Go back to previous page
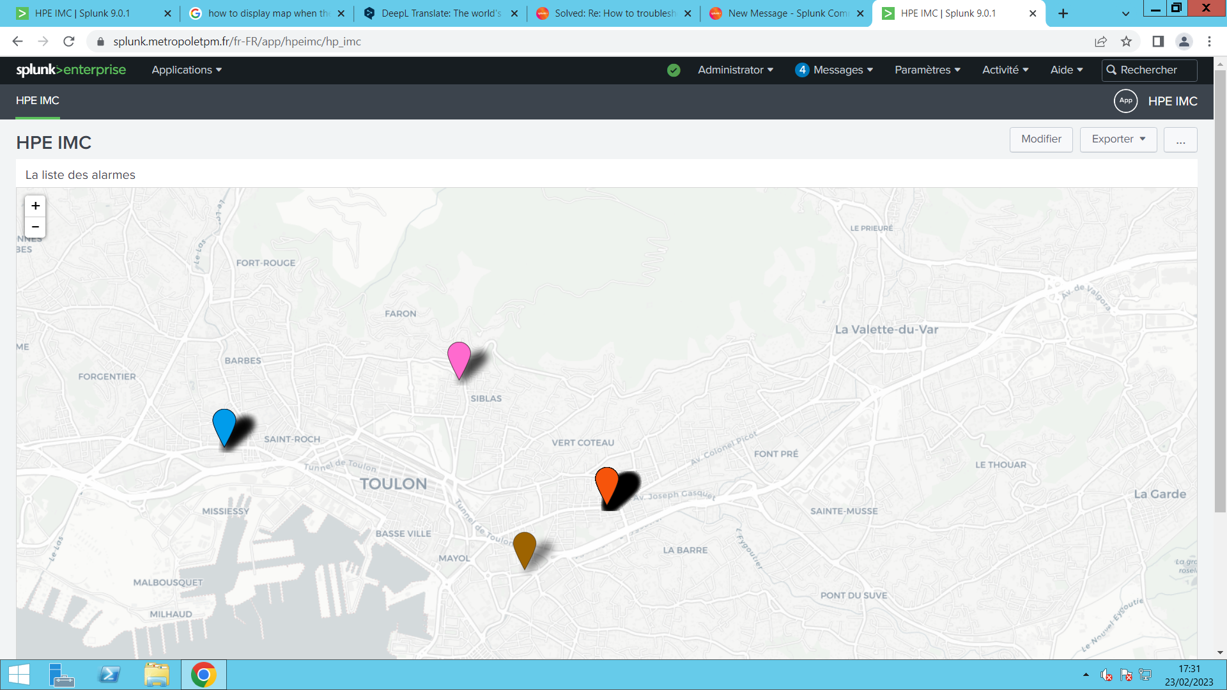The height and width of the screenshot is (690, 1227). point(17,42)
